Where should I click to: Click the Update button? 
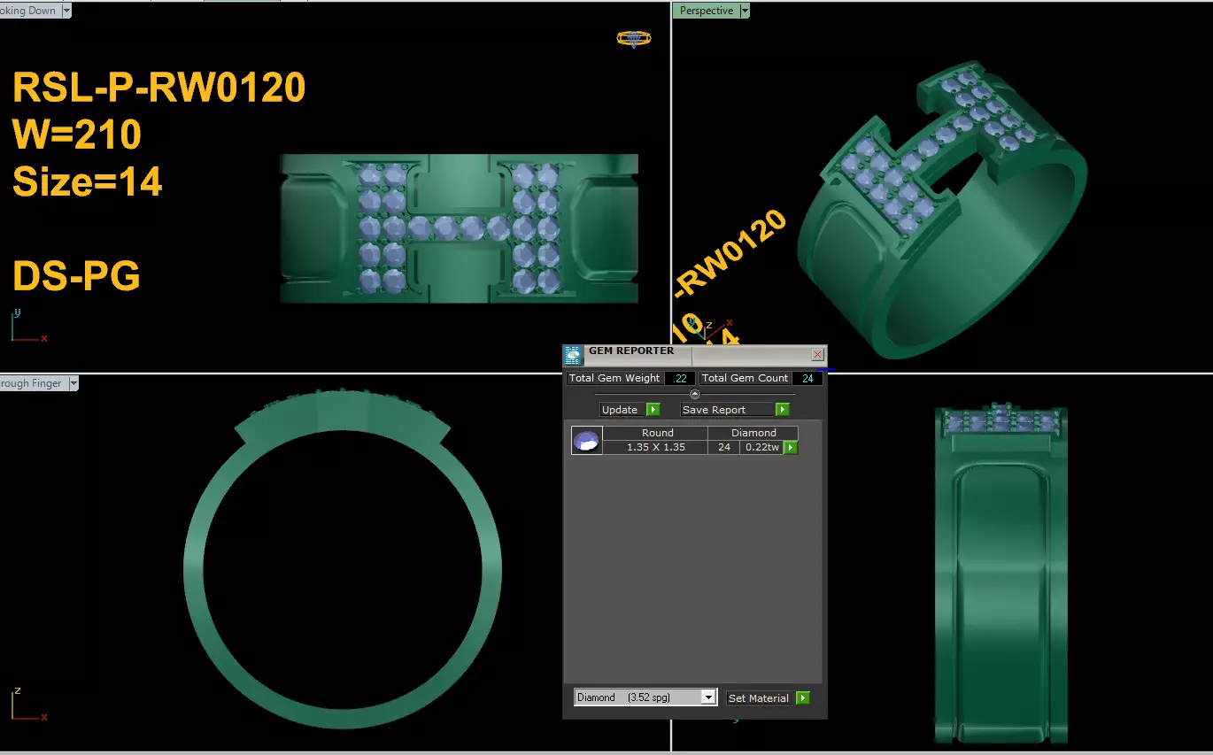click(x=622, y=410)
